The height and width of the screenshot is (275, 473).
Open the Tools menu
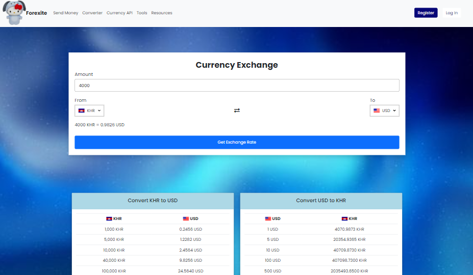pyautogui.click(x=142, y=13)
